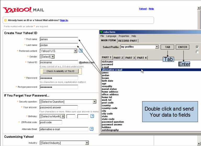Select 'jordan' in the robo form list
Image resolution: width=201 pixels, height=146 pixels.
click(105, 75)
